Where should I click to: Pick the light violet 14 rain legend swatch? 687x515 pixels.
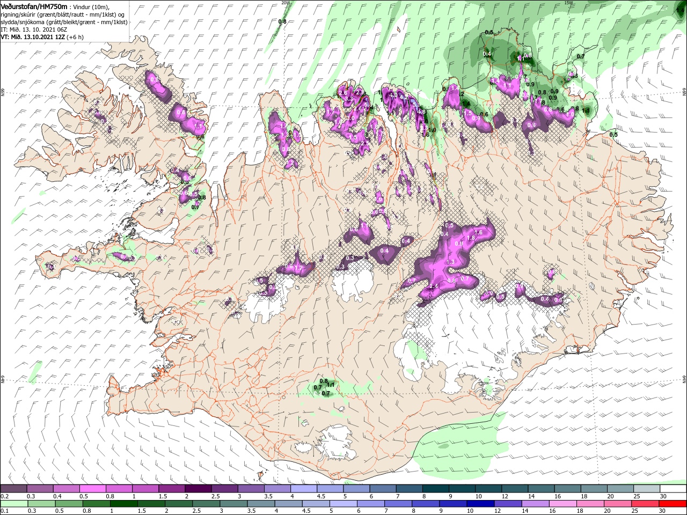coord(535,504)
